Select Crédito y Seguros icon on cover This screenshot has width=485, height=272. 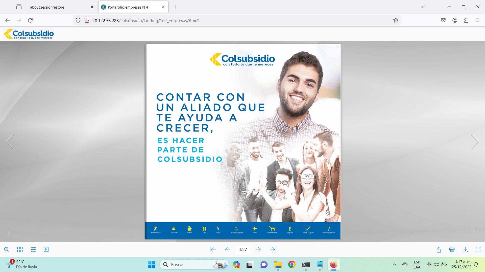[308, 230]
